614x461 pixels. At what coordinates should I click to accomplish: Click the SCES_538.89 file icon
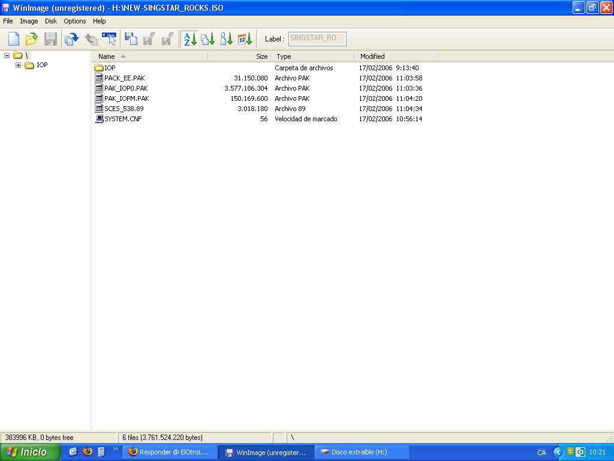click(x=99, y=109)
